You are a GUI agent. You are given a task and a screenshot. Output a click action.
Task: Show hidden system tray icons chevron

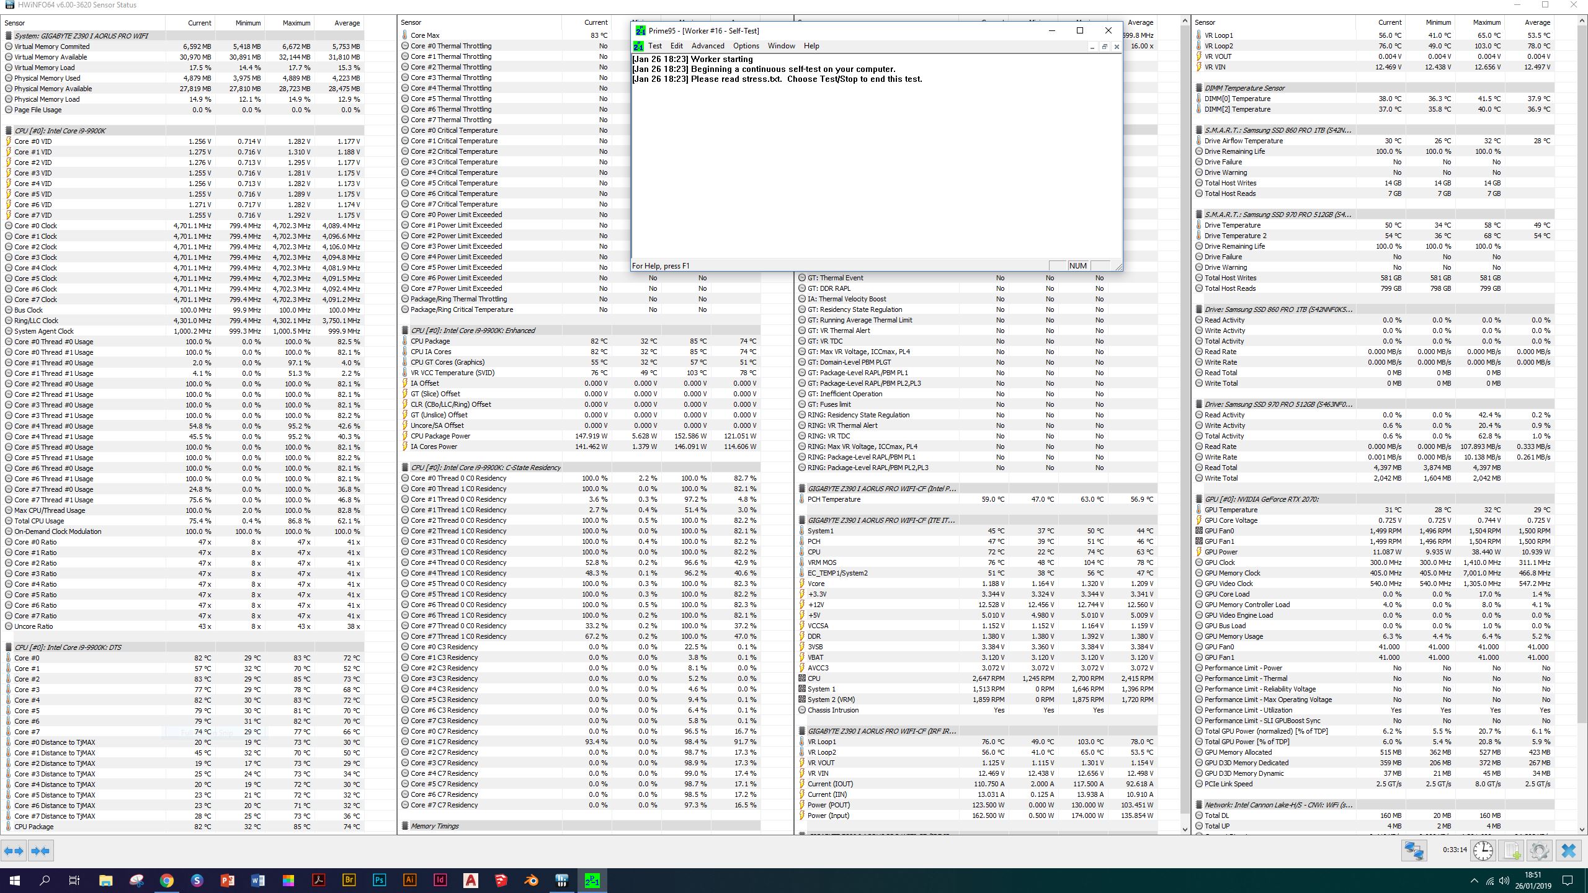point(1474,881)
